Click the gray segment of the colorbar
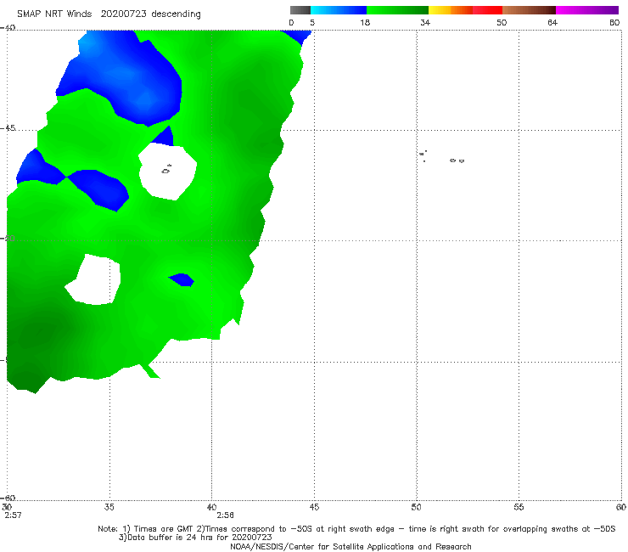This screenshot has height=552, width=628. tap(300, 10)
